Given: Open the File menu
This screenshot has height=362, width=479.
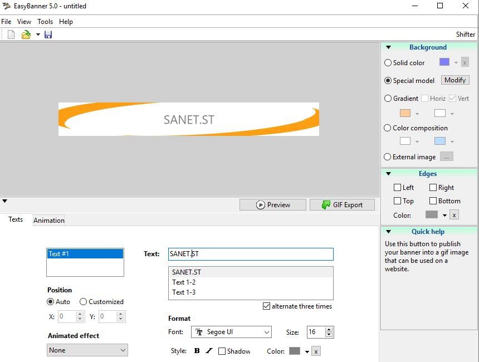Looking at the screenshot, I should click(6, 22).
